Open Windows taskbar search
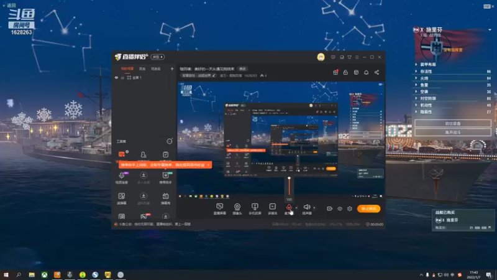This screenshot has height=280, width=497. (19, 274)
